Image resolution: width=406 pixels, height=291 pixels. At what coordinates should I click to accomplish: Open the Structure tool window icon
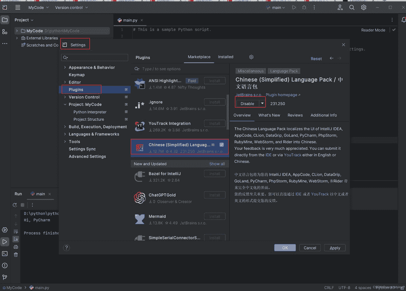click(x=5, y=32)
